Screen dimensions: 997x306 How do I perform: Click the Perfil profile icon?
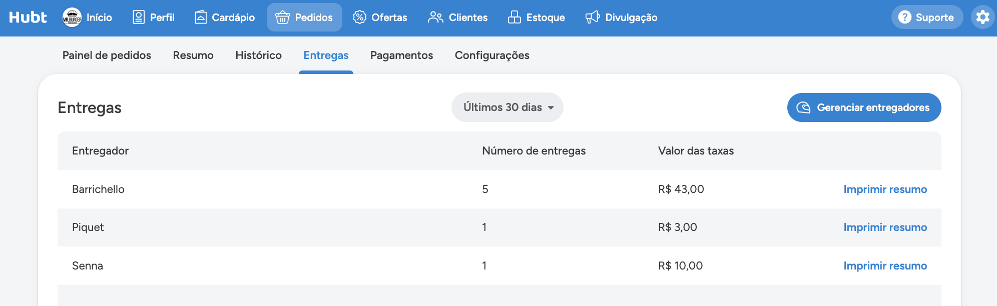[x=139, y=17]
